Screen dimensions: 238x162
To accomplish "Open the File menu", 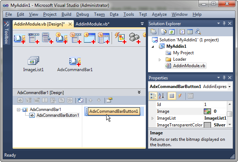I will tap(9, 14).
